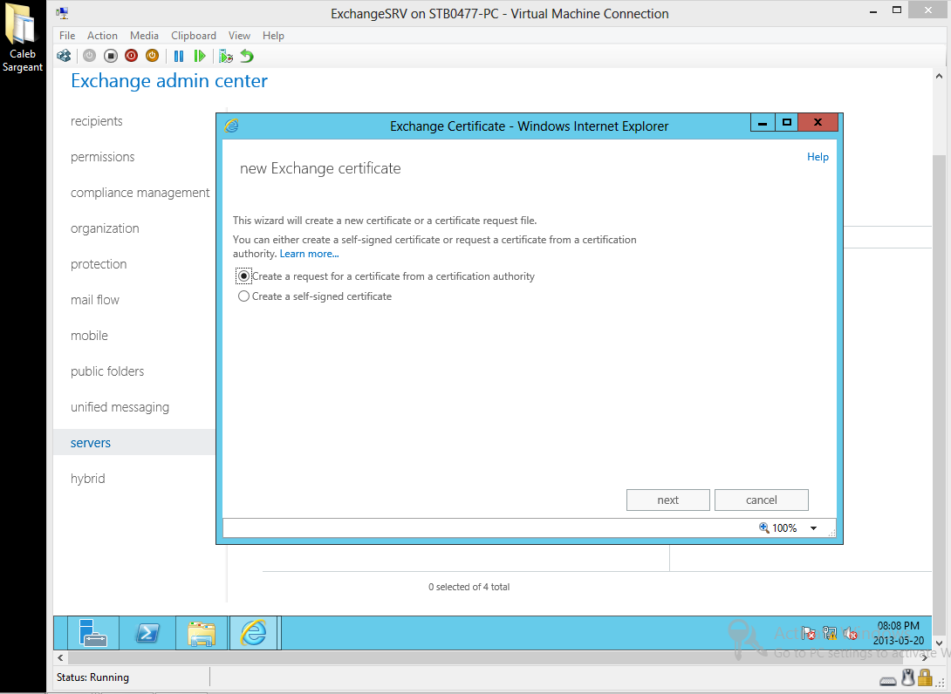This screenshot has width=951, height=694.
Task: Switch to Internet Explorer taskbar icon
Action: point(254,633)
